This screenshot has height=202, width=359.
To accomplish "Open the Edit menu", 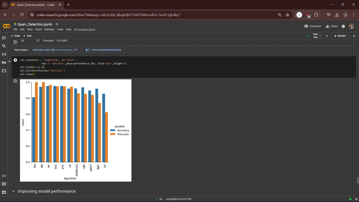I will (x=22, y=29).
